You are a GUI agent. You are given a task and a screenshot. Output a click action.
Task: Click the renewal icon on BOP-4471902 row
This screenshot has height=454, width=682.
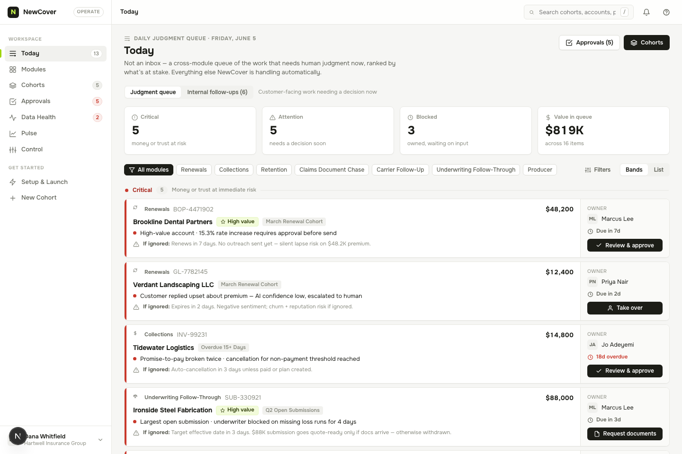pyautogui.click(x=135, y=208)
